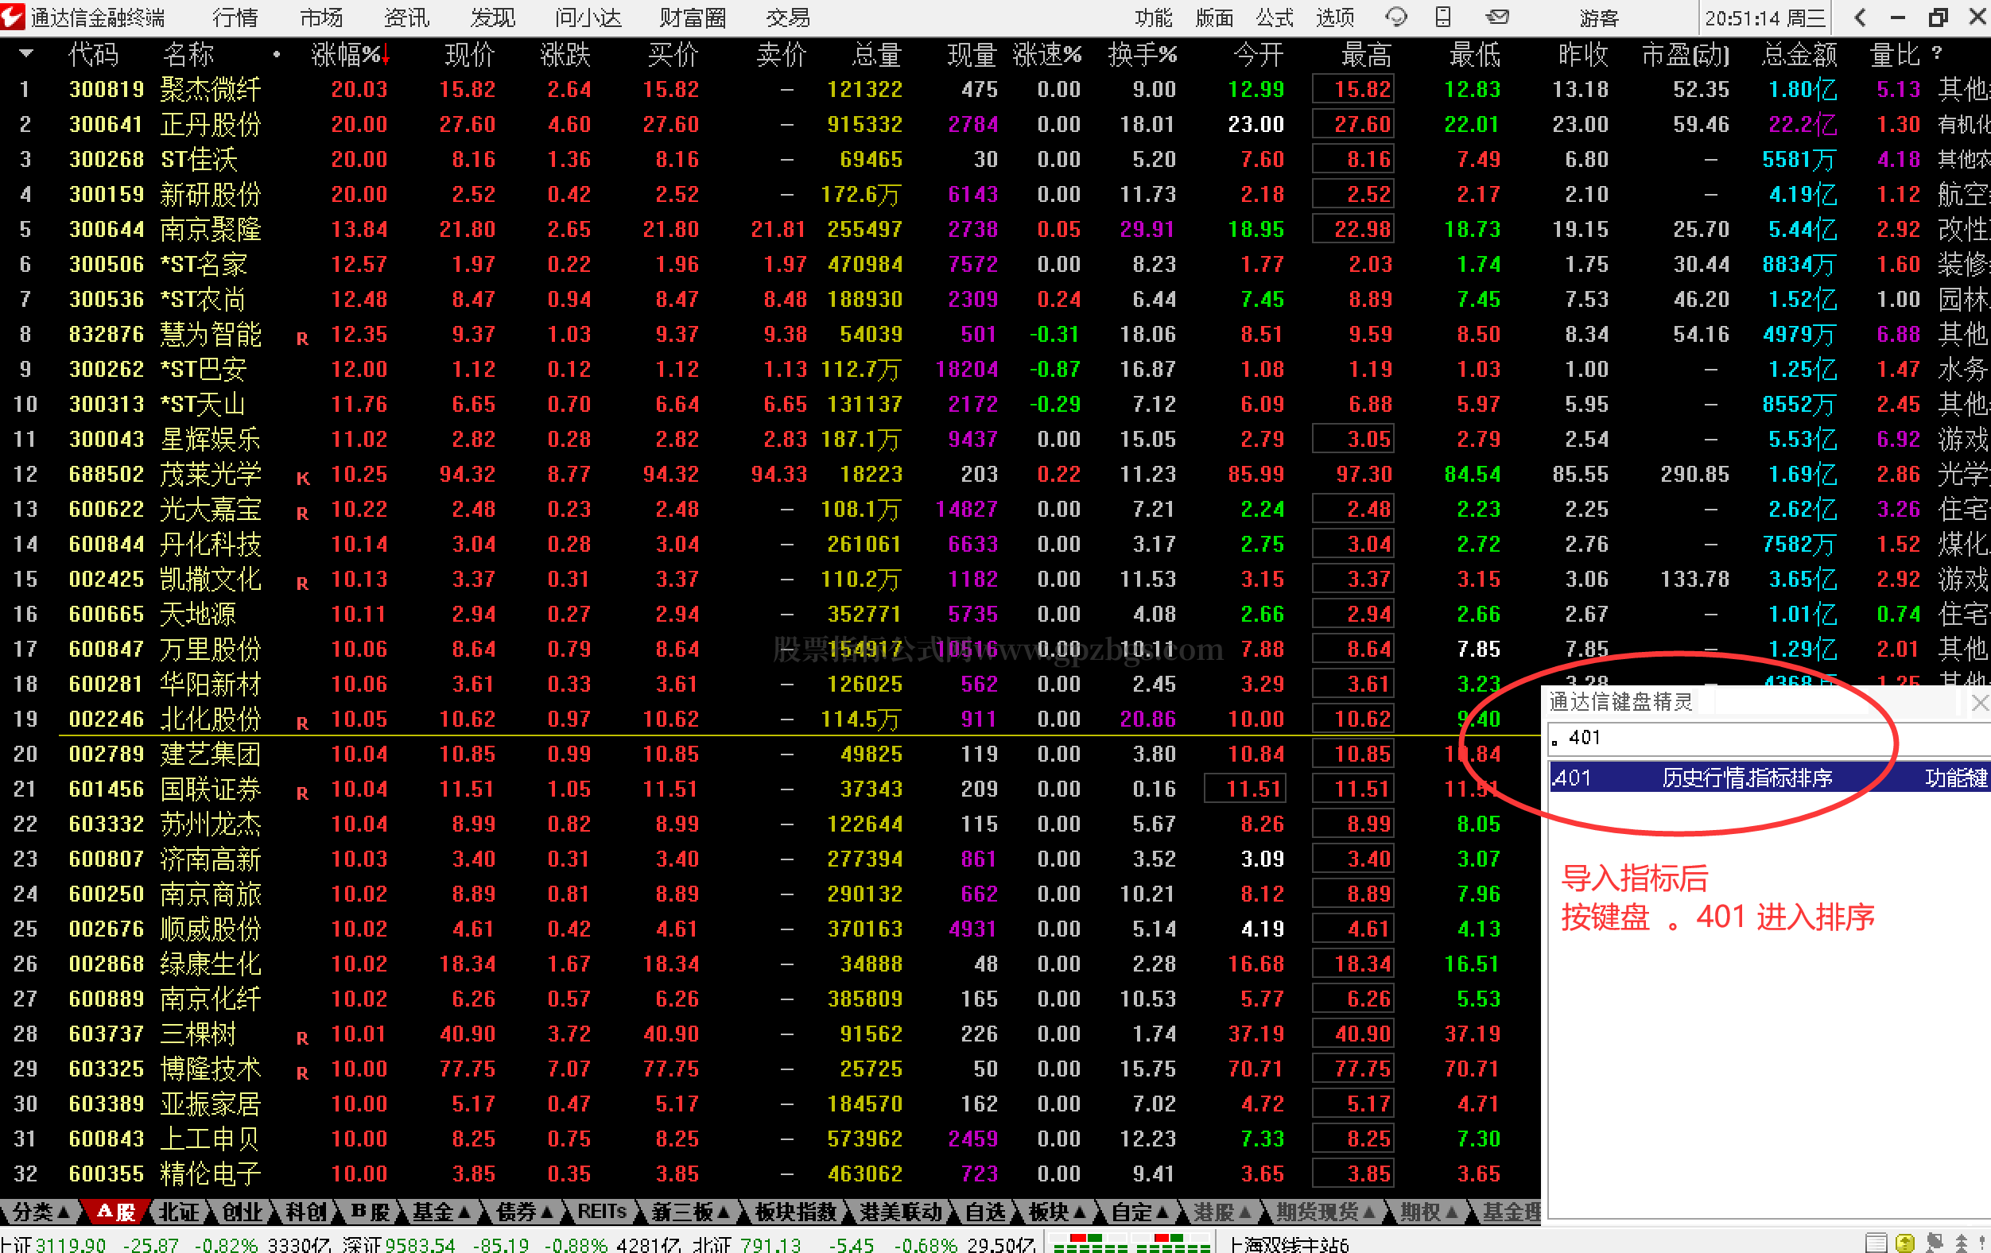This screenshot has height=1253, width=1991.
Task: Click the dot marker beside 名称 header
Action: point(277,55)
